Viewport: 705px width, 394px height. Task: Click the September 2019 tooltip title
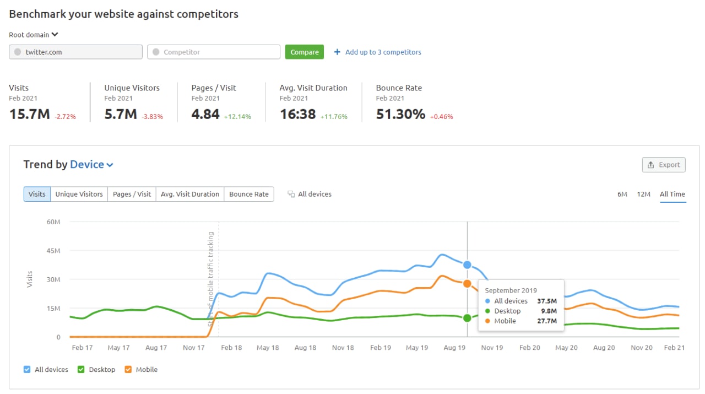point(511,290)
